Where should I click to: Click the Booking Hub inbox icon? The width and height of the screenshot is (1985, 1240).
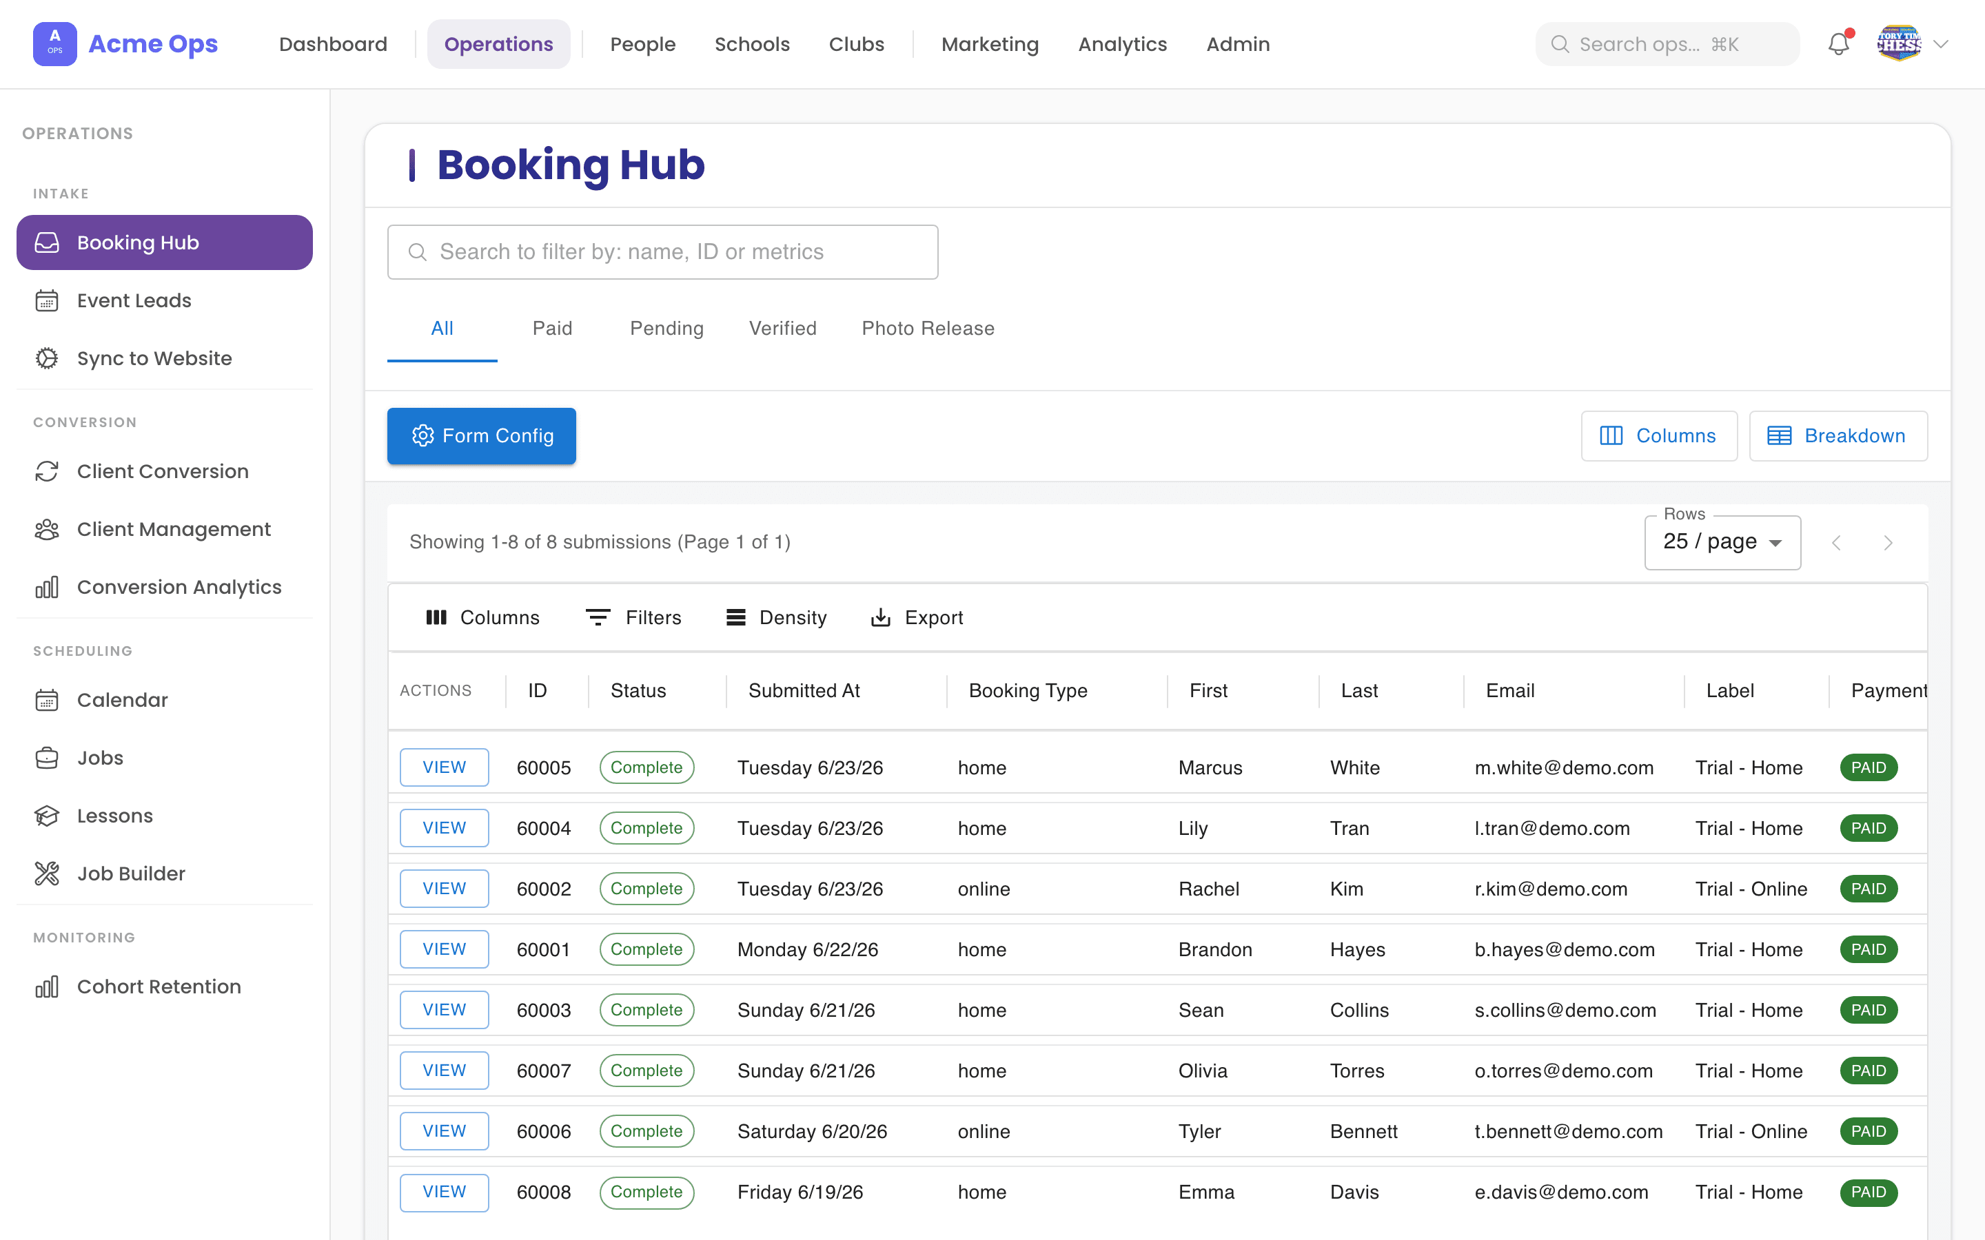tap(47, 242)
